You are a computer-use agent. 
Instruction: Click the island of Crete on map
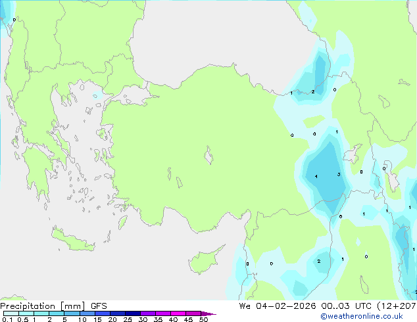pyautogui.click(x=72, y=240)
